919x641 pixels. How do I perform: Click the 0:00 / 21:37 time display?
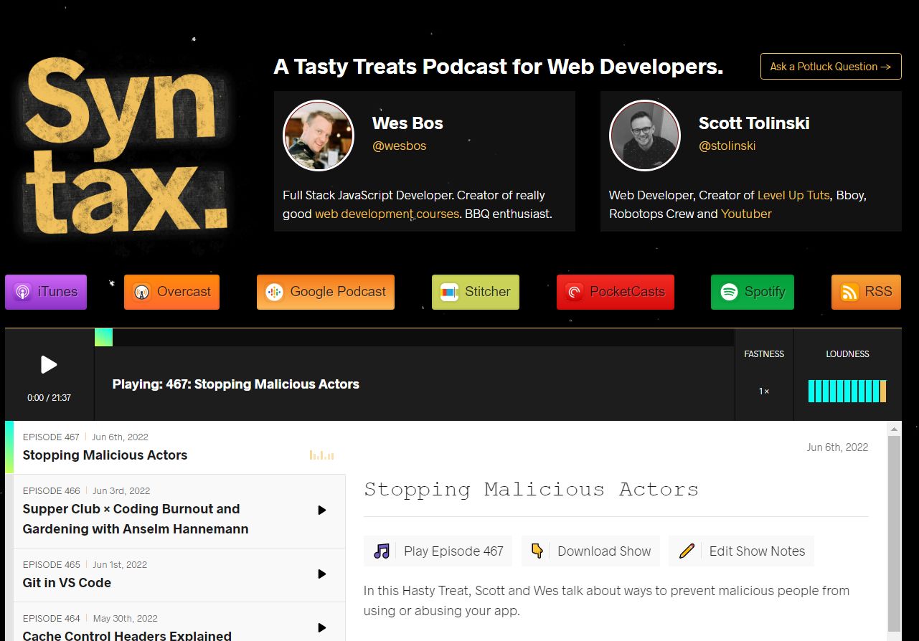pos(49,398)
